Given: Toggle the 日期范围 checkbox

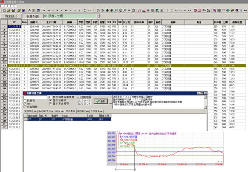Looking at the screenshot, I should 78,97.
